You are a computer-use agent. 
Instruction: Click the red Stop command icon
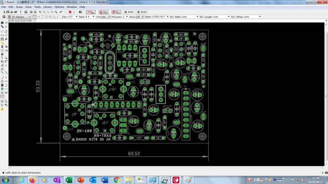70,12
